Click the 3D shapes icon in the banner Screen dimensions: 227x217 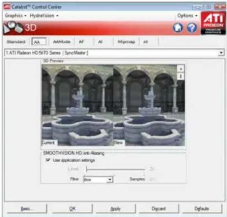coord(14,28)
